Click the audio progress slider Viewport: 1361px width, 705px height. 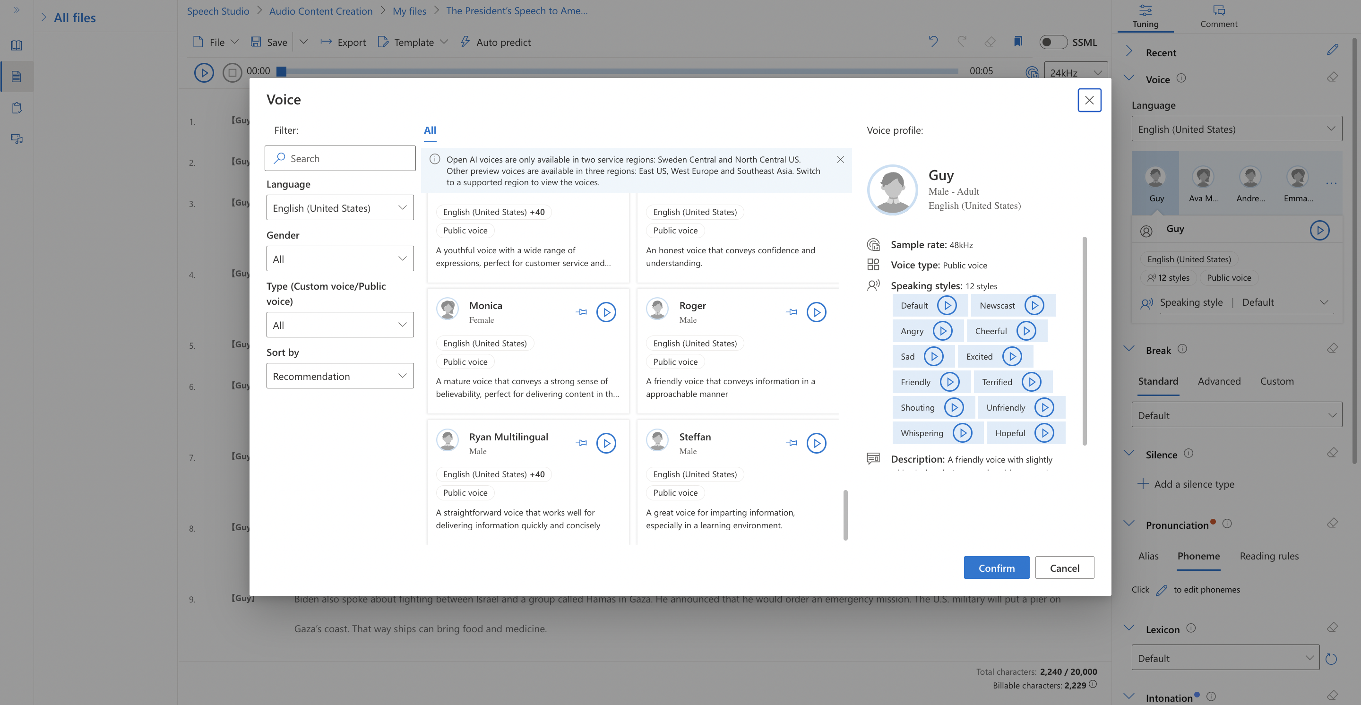click(617, 71)
